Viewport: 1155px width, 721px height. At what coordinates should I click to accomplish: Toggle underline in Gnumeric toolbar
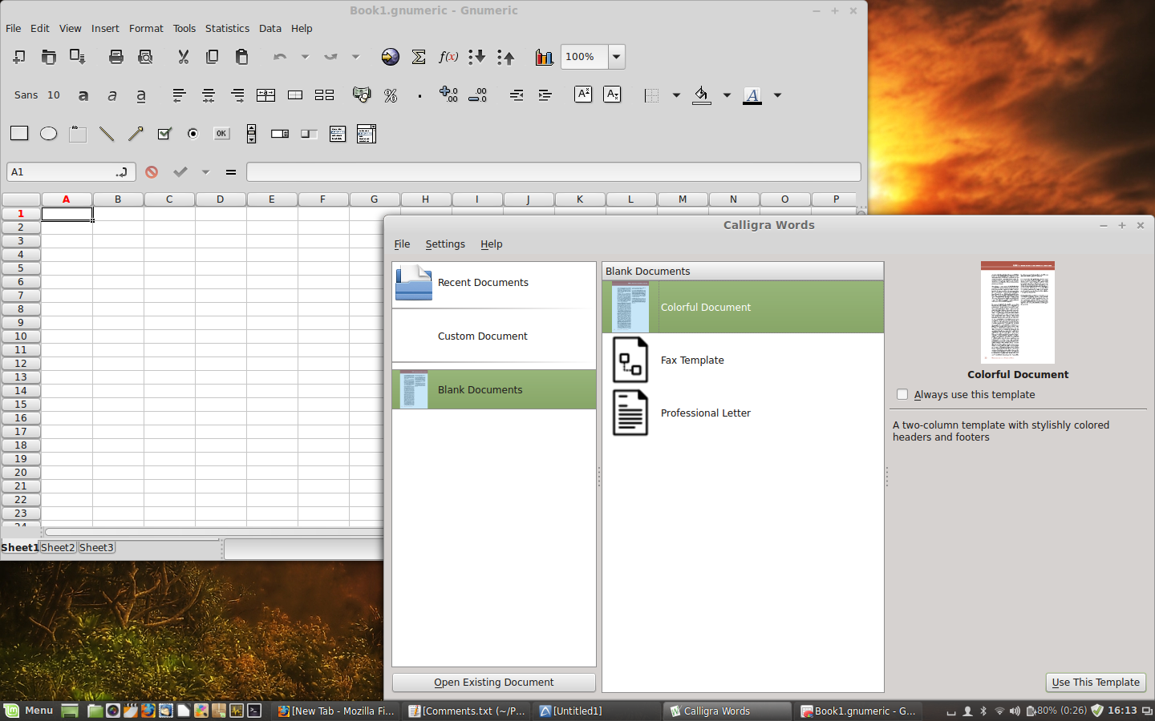click(141, 95)
